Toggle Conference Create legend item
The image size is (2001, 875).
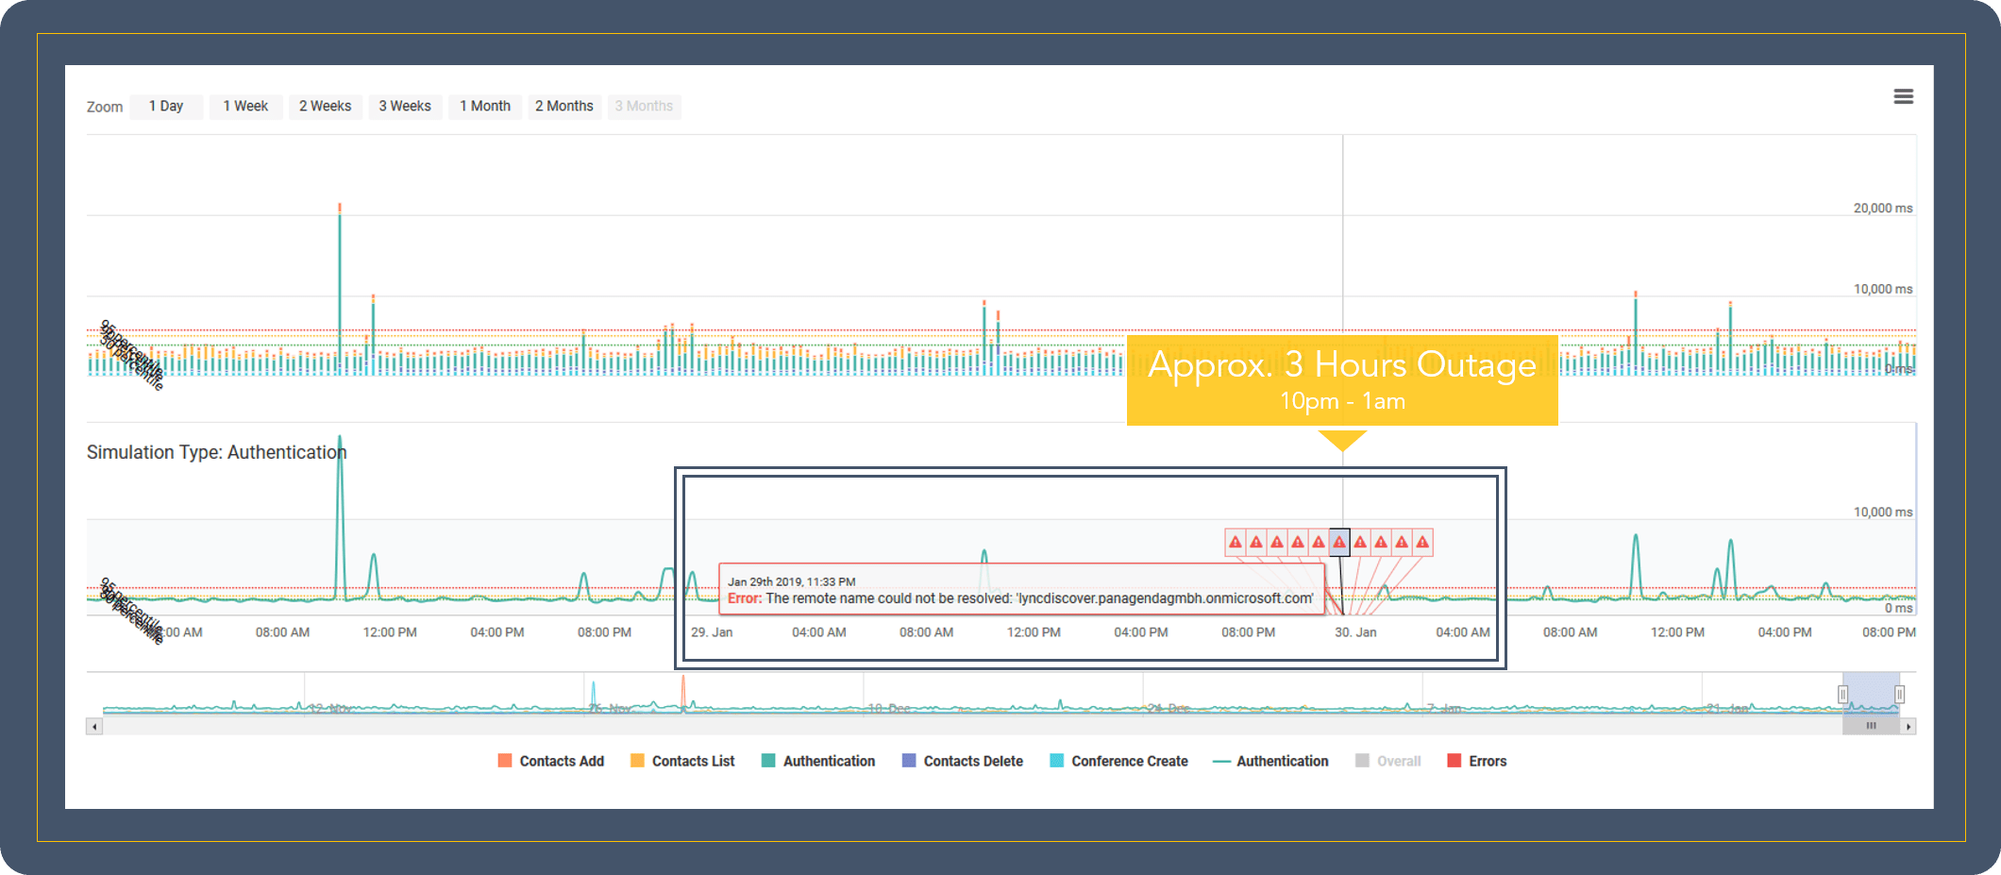click(x=1119, y=761)
